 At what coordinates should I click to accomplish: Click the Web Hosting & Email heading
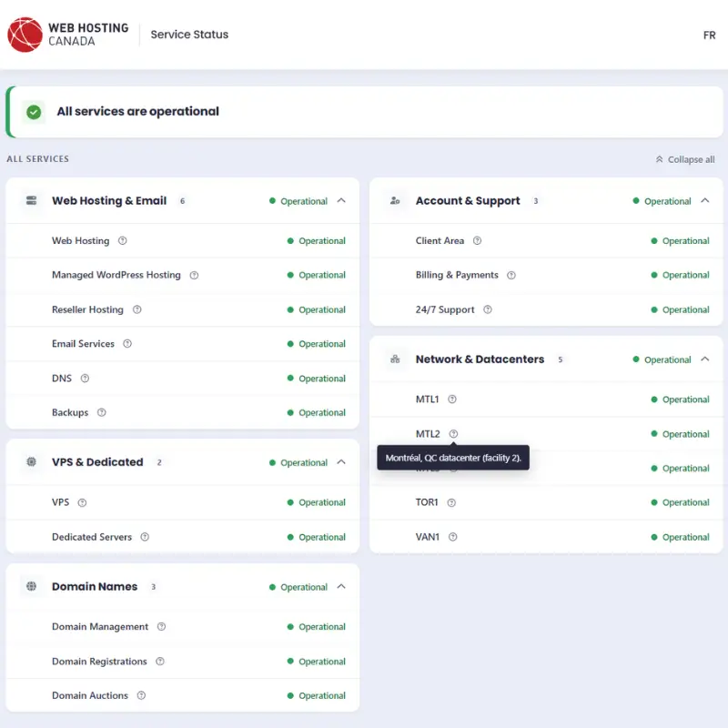coord(109,200)
